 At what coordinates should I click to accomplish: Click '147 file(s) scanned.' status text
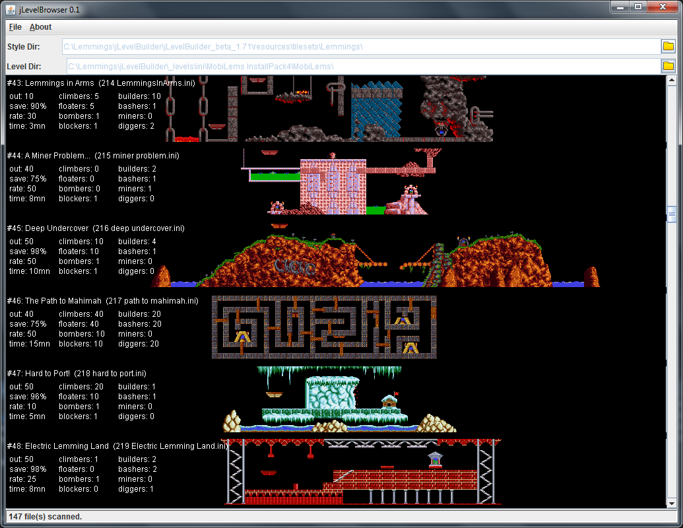click(x=46, y=517)
